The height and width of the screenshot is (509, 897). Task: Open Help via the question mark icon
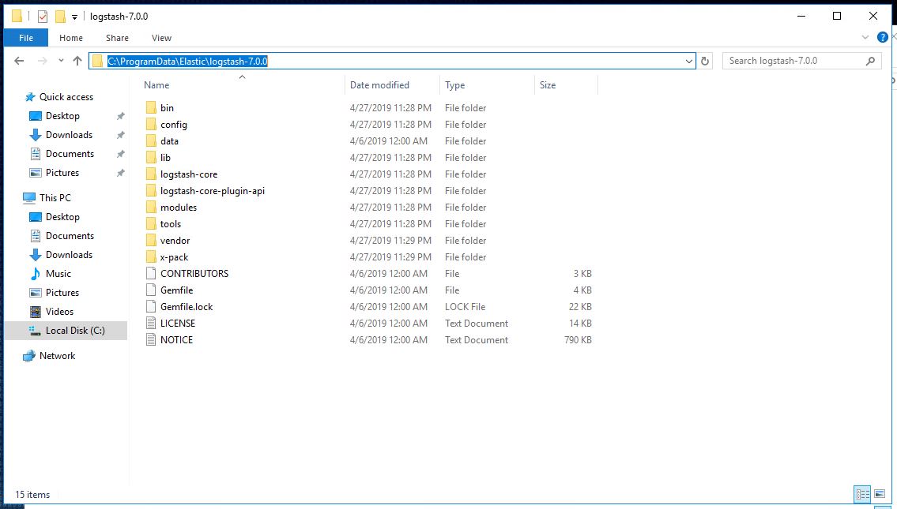pos(883,38)
